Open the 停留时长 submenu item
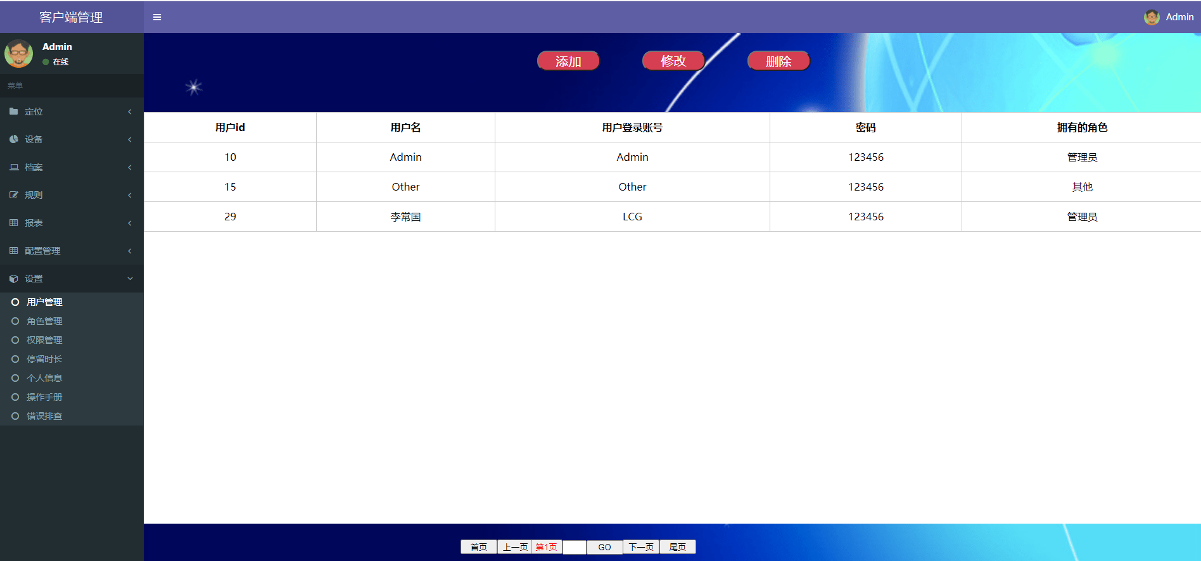This screenshot has width=1201, height=561. [72, 359]
